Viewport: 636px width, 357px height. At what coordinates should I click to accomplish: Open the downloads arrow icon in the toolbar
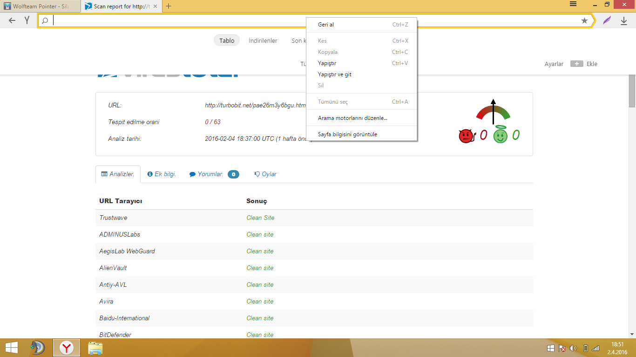coord(624,21)
